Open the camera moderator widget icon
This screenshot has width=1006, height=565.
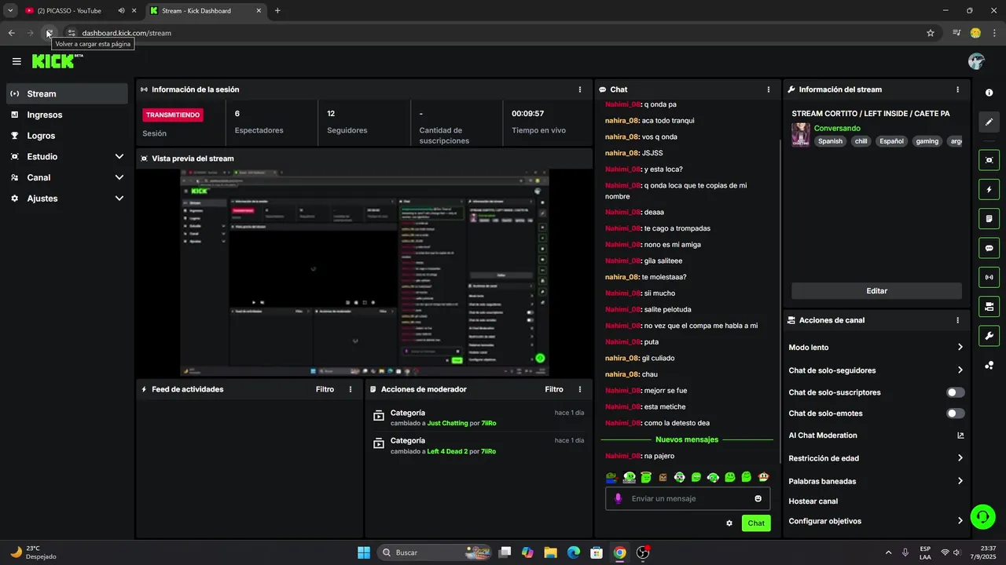click(x=989, y=306)
